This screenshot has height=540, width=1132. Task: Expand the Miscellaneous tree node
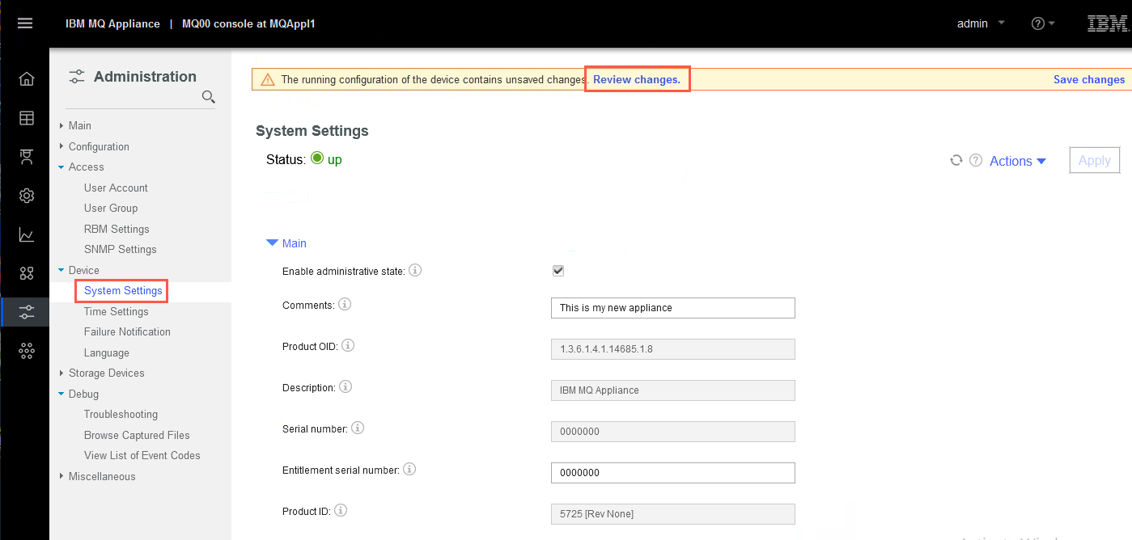[61, 476]
